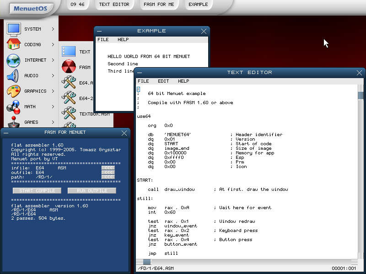
Task: Click the 'Menuet port by VT' line
Action: point(34,159)
